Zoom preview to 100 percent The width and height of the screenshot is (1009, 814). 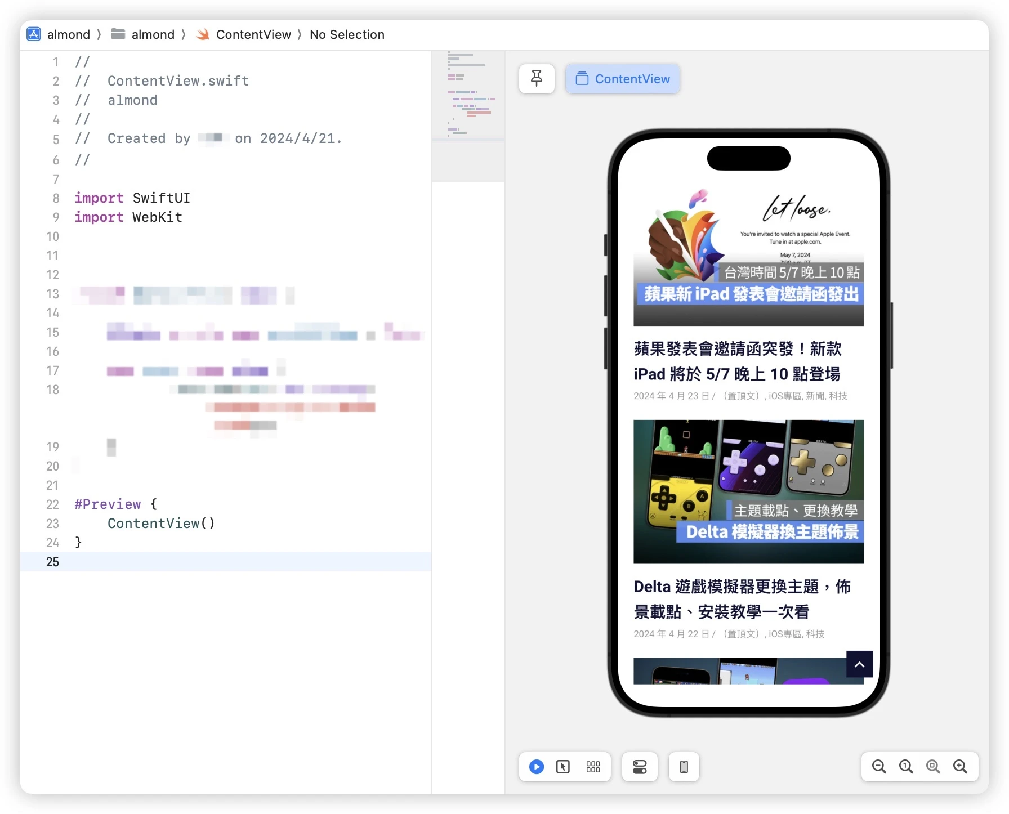(906, 767)
